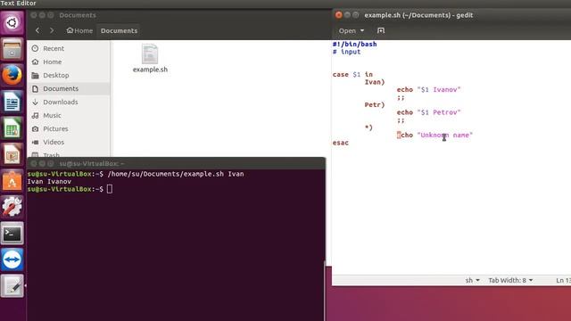Go back in Files window
571x321 pixels.
tap(37, 30)
